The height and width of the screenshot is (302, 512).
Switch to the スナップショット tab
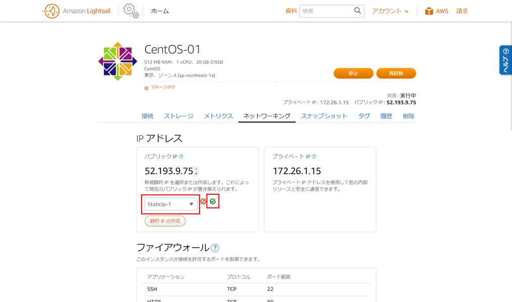pos(324,116)
